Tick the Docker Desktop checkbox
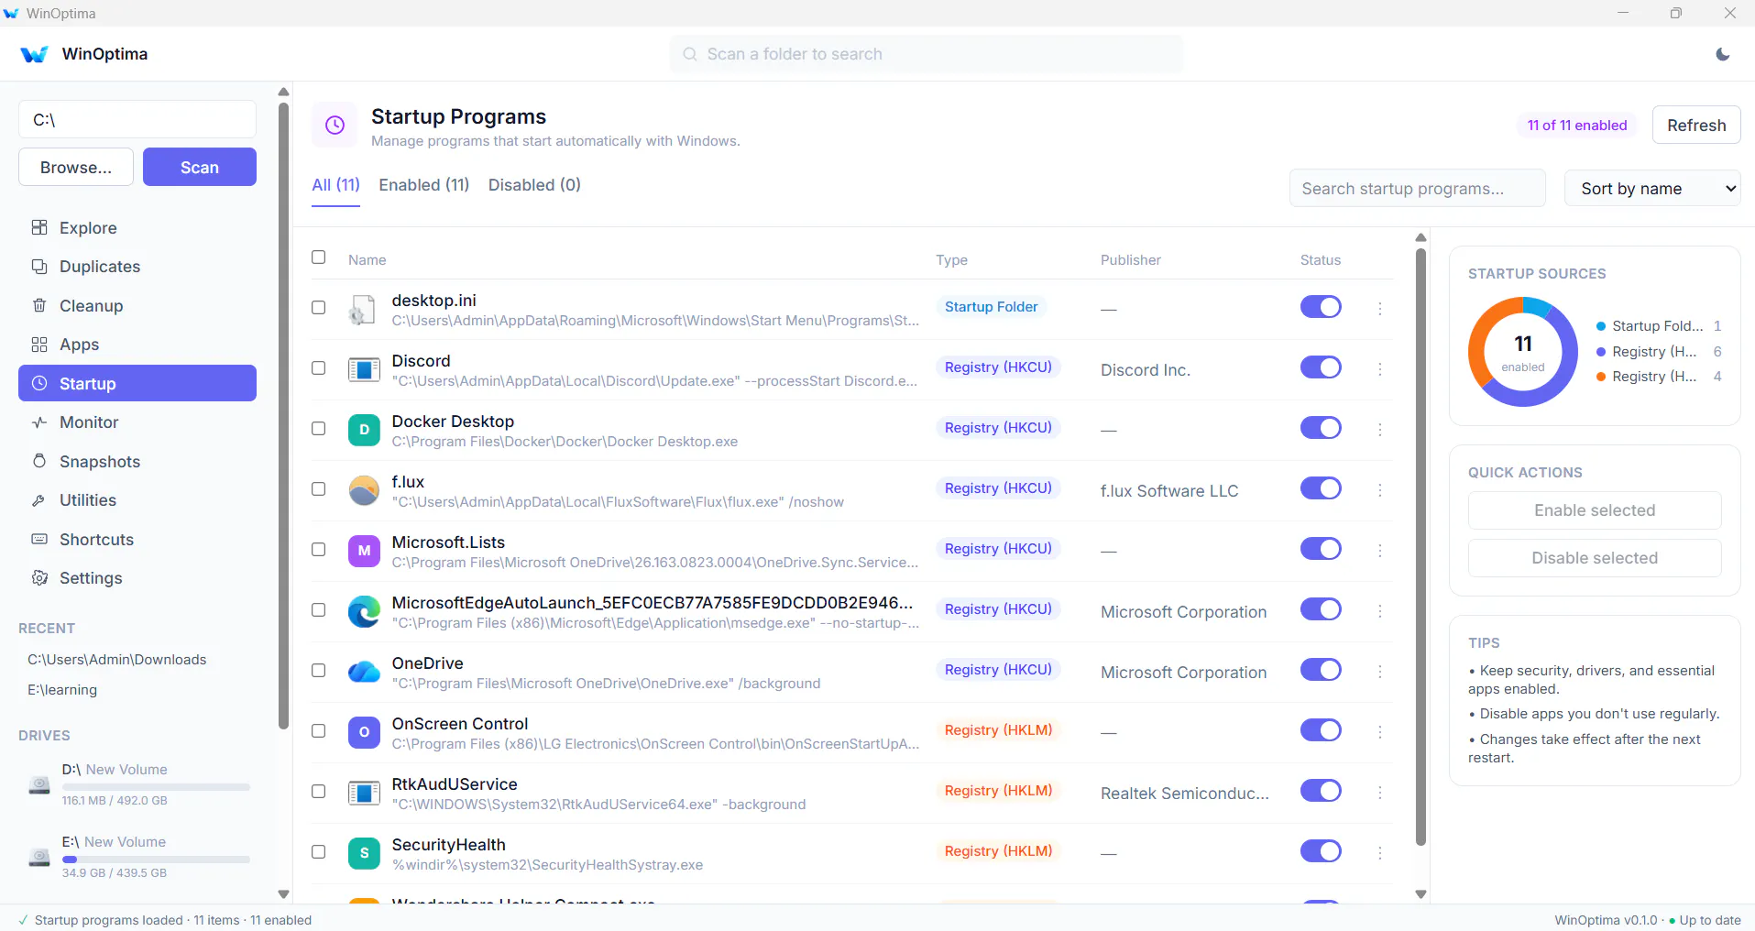The height and width of the screenshot is (931, 1755). (318, 429)
